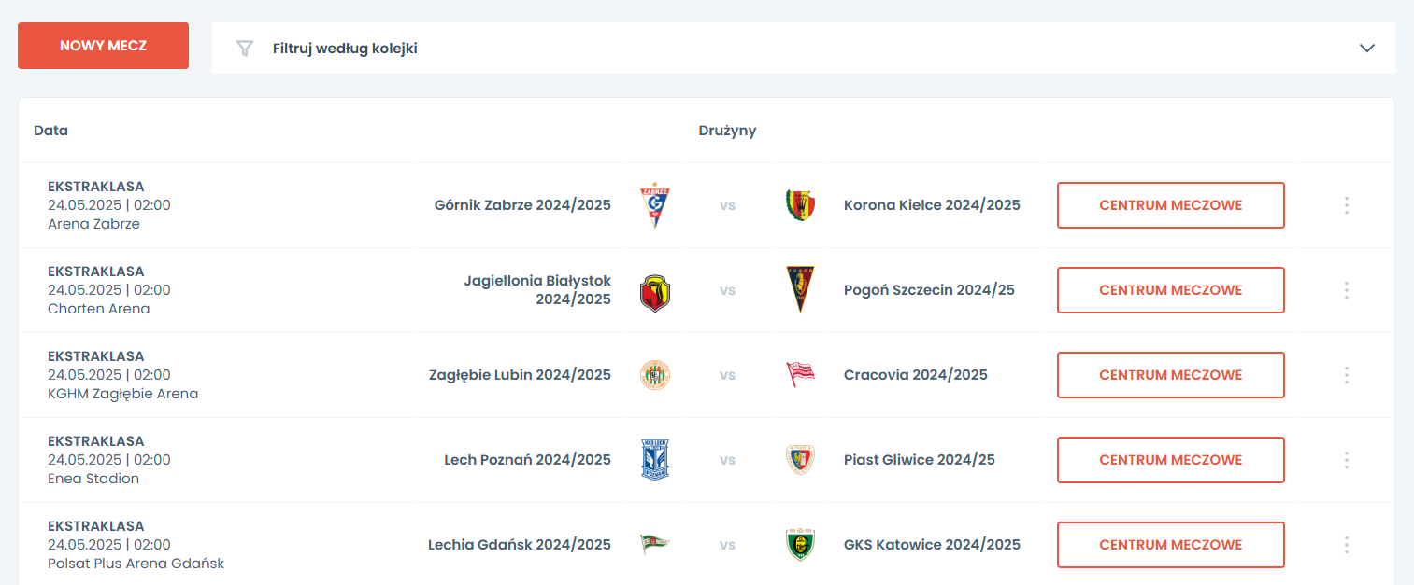Screen dimensions: 1414x585
Task: Click the Lechia Gdańsk club crest
Action: pos(655,544)
